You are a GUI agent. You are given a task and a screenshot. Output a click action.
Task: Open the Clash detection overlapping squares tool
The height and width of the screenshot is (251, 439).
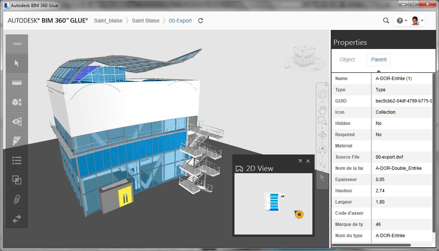pyautogui.click(x=17, y=180)
